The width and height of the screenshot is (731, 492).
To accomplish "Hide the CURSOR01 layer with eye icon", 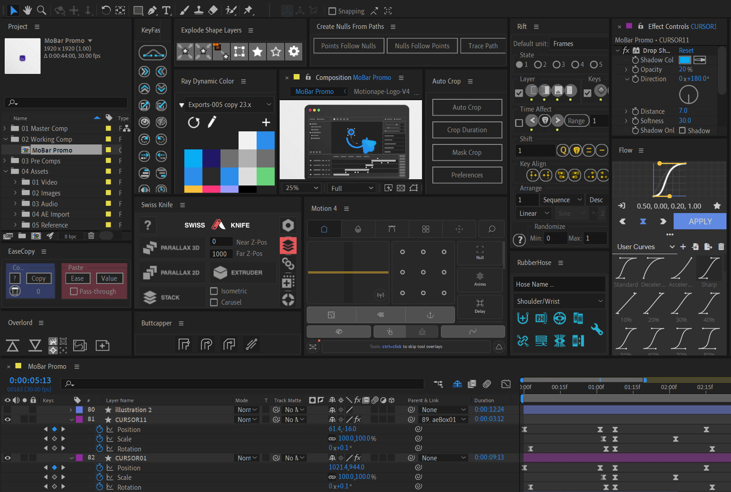I will coord(7,458).
